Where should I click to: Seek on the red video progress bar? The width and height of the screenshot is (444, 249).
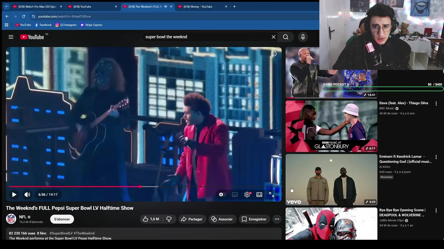coord(74,187)
